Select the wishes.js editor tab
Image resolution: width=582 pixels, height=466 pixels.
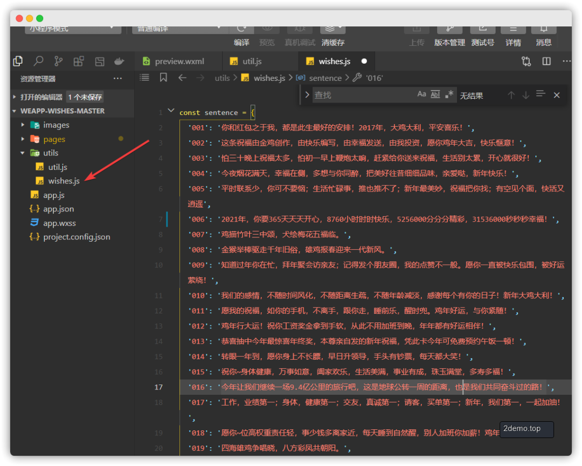(336, 61)
